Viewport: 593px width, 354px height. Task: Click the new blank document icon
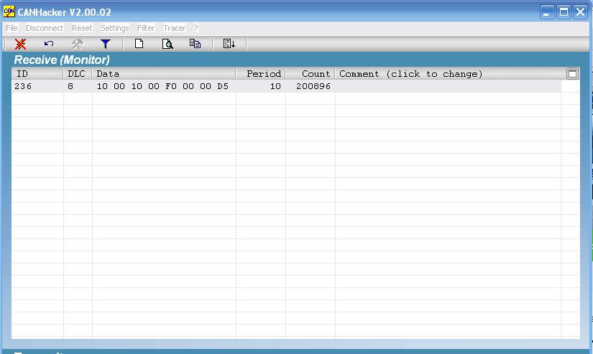[x=139, y=44]
